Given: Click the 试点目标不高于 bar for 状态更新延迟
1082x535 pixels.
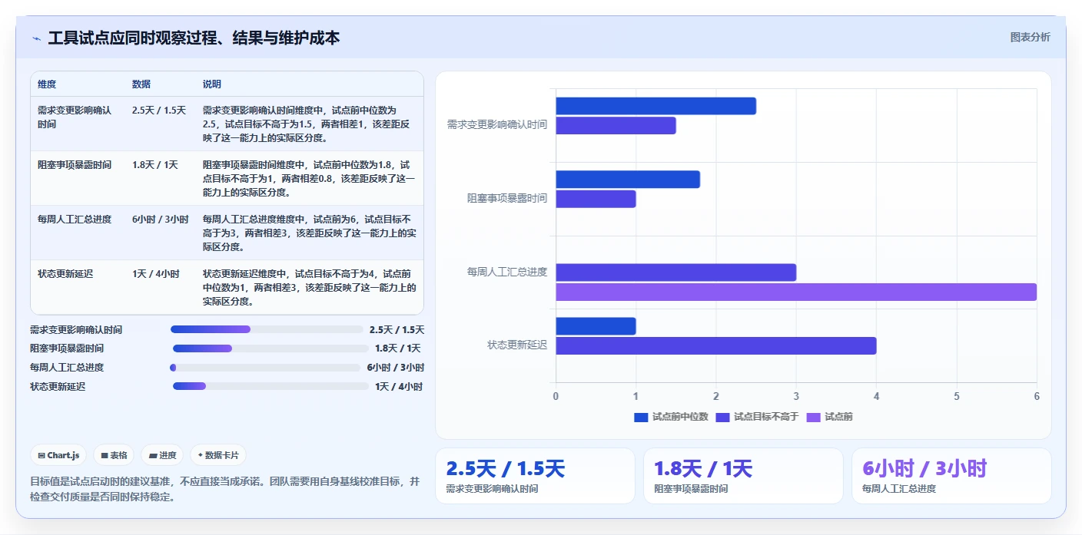Looking at the screenshot, I should [716, 345].
